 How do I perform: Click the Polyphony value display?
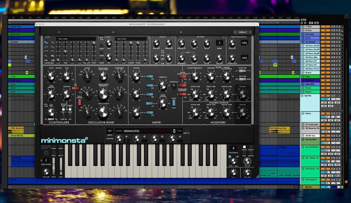(x=233, y=148)
